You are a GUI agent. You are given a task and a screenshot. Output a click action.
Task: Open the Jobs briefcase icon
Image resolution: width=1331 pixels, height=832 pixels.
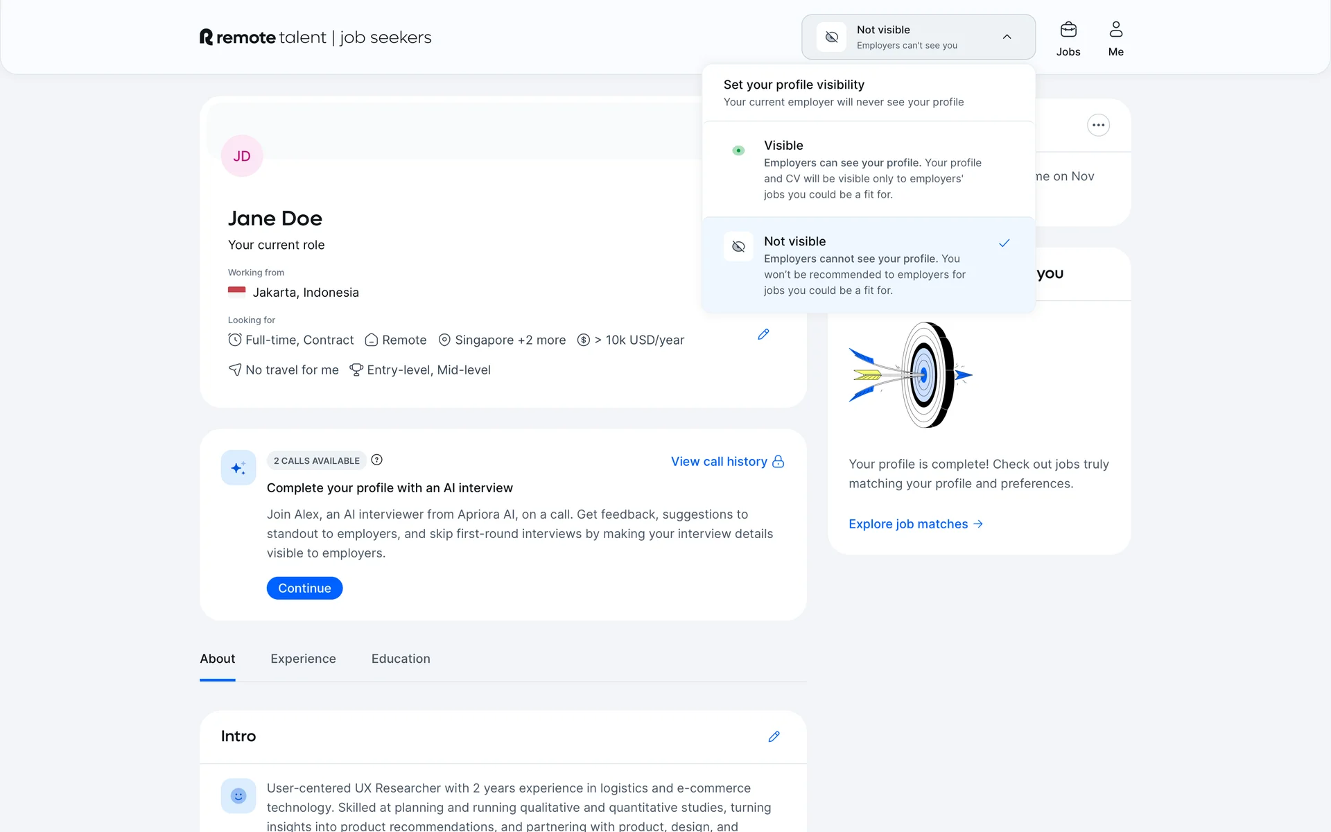pyautogui.click(x=1068, y=31)
